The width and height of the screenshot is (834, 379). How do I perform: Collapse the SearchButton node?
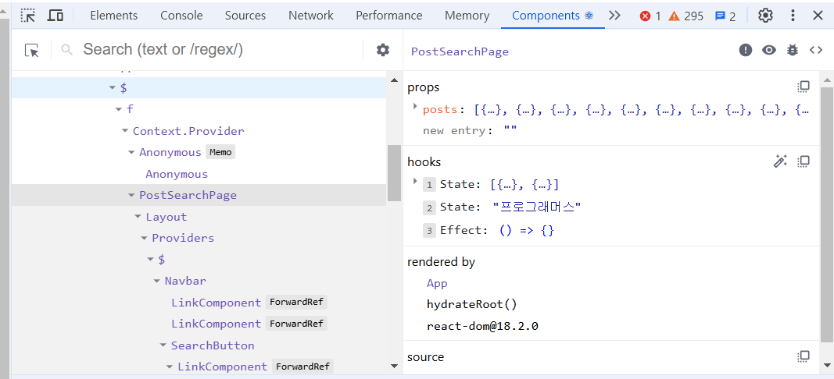[x=163, y=345]
